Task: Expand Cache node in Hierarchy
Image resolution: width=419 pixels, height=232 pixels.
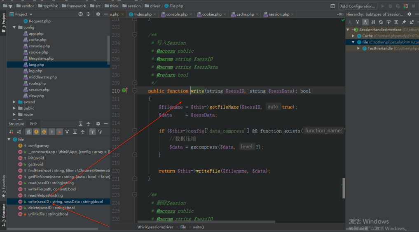Action: (353, 36)
